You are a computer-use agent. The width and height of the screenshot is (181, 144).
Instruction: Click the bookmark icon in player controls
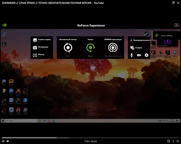point(169,141)
